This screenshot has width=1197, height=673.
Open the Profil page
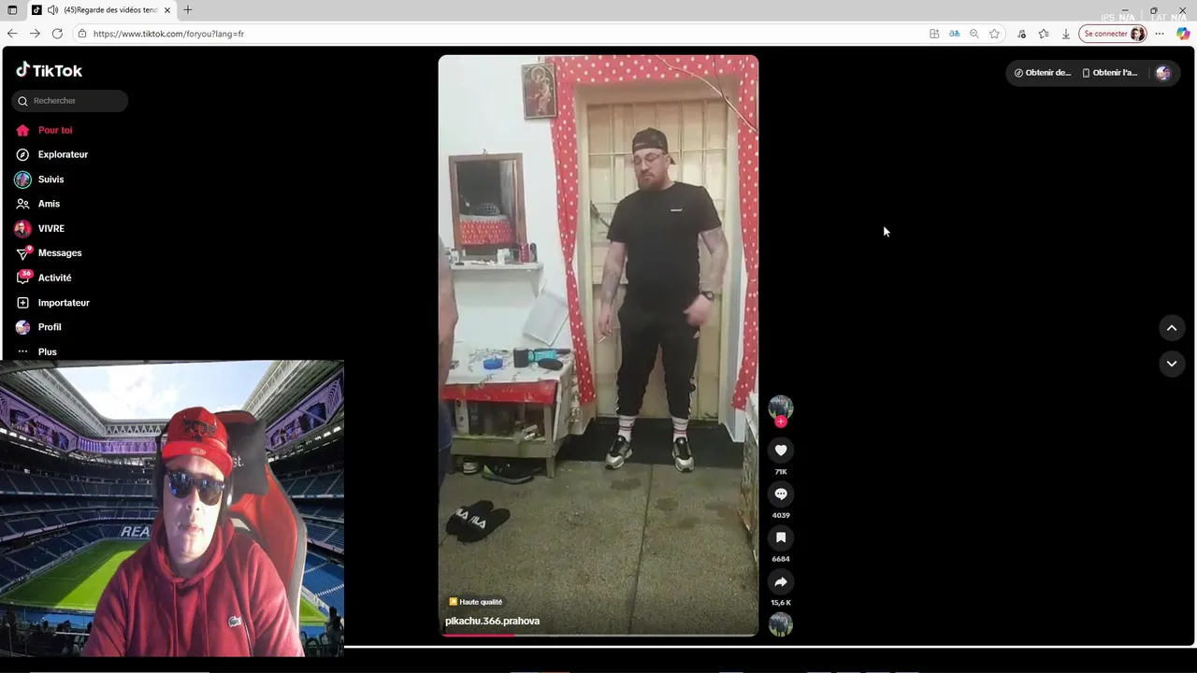click(x=38, y=327)
